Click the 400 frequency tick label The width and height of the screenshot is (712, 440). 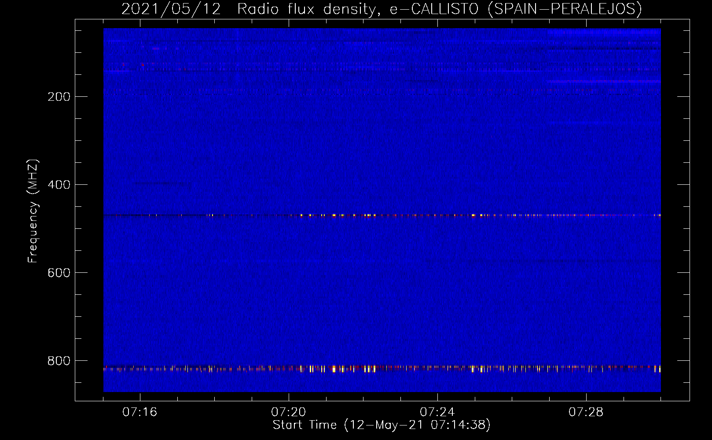coord(59,185)
